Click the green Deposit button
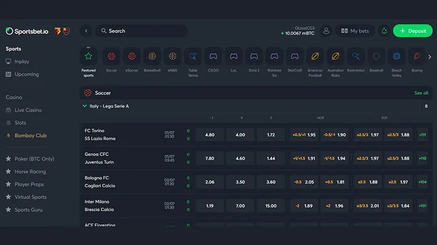This screenshot has width=437, height=245. point(413,31)
